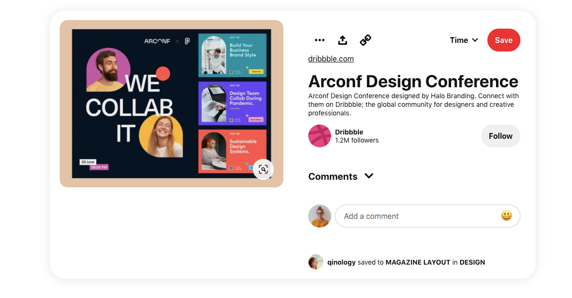Open visual search with the lens icon
The height and width of the screenshot is (298, 572).
(263, 169)
